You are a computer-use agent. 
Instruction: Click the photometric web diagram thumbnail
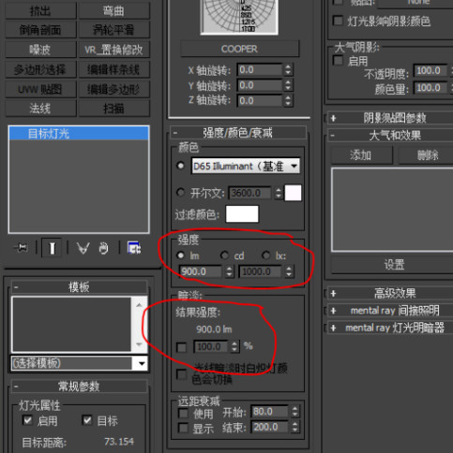(239, 16)
